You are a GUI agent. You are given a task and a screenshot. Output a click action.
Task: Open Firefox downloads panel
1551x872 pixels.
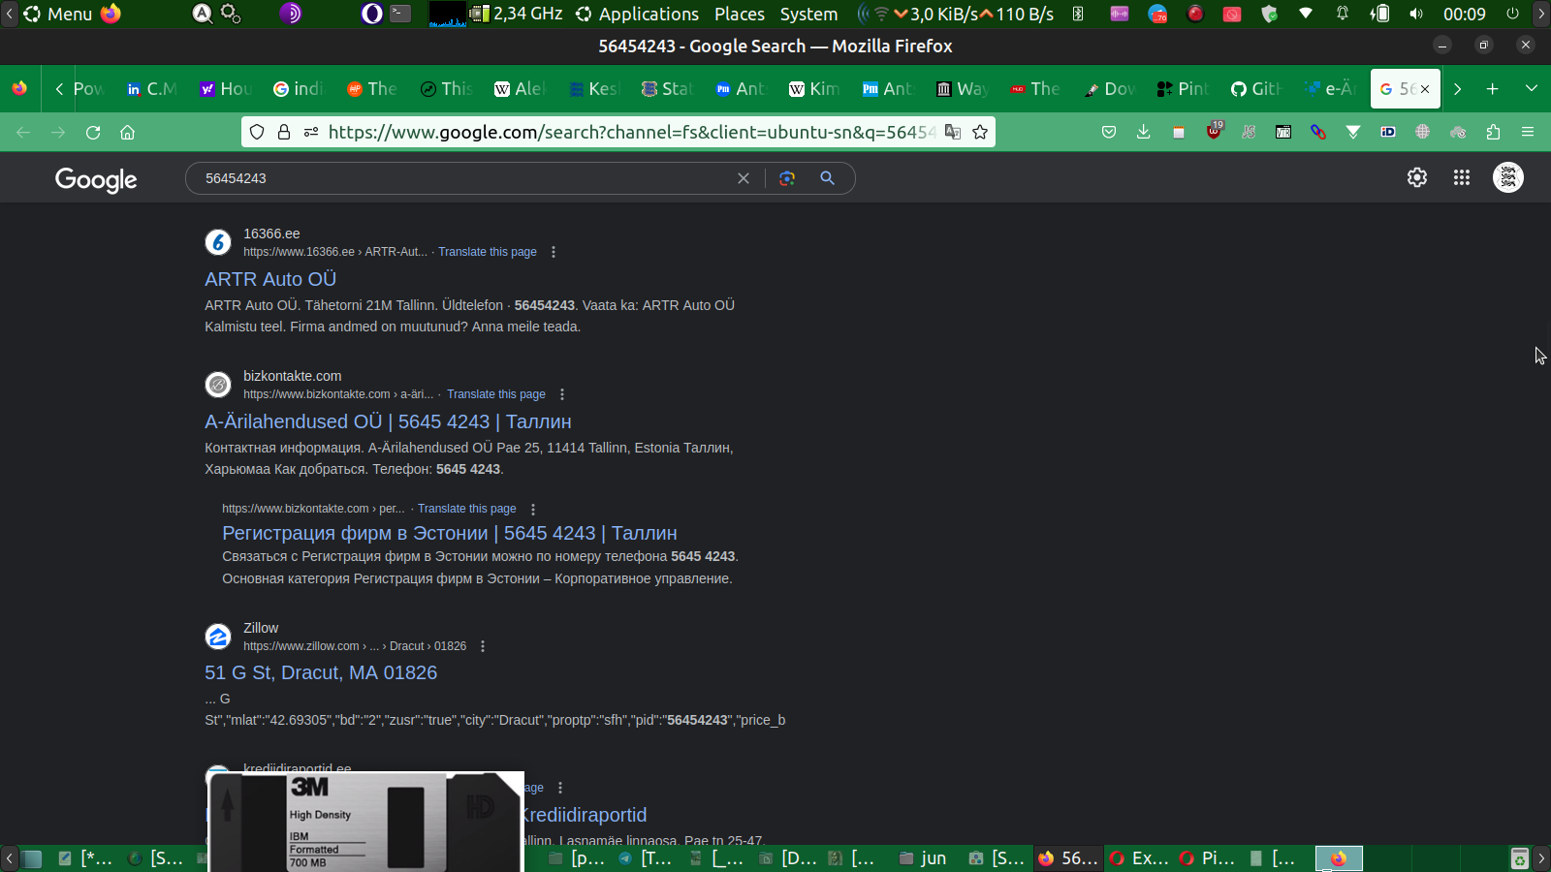pos(1144,132)
